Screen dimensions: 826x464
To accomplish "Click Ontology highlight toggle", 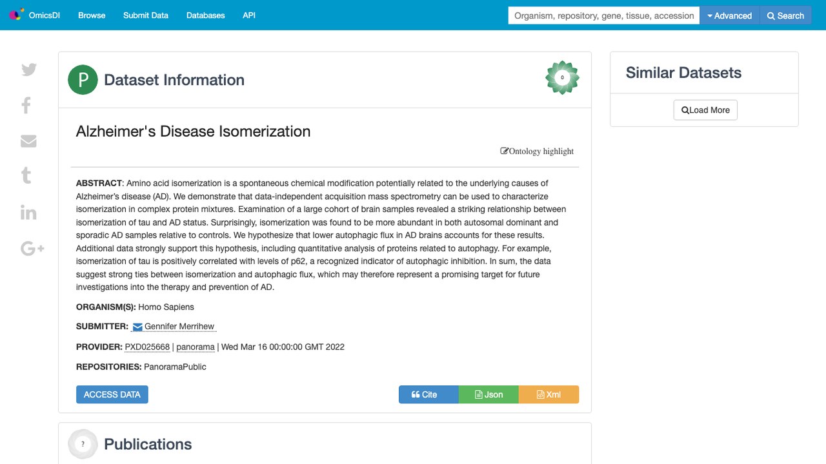I will point(537,151).
